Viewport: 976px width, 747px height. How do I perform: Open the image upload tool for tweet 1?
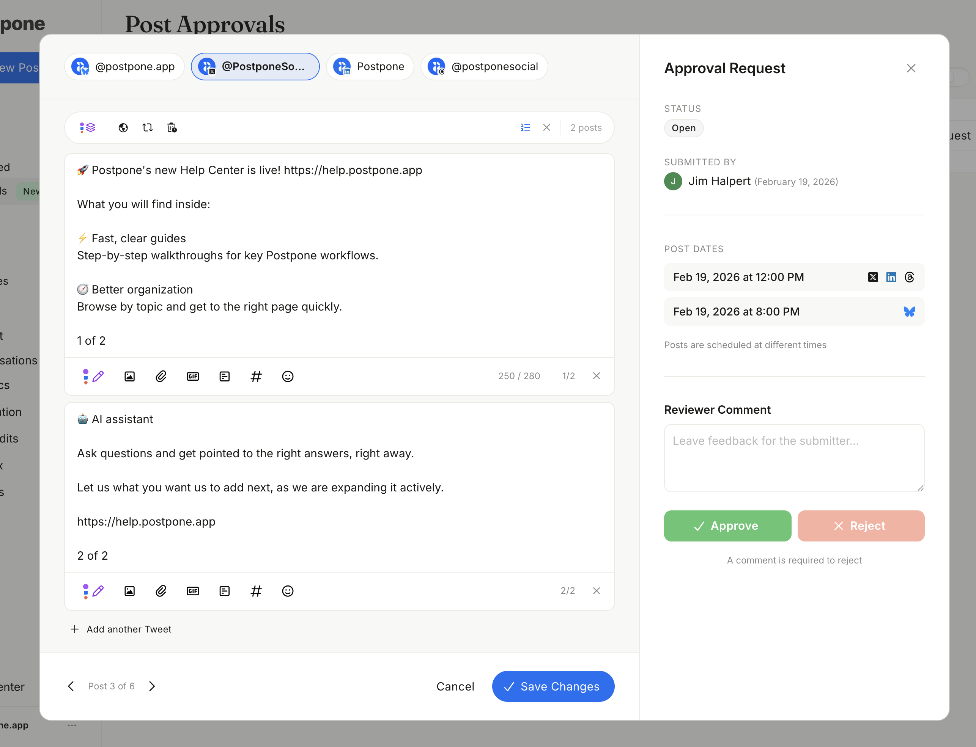point(129,376)
